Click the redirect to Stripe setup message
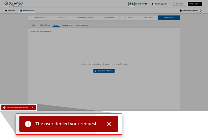 point(104,64)
